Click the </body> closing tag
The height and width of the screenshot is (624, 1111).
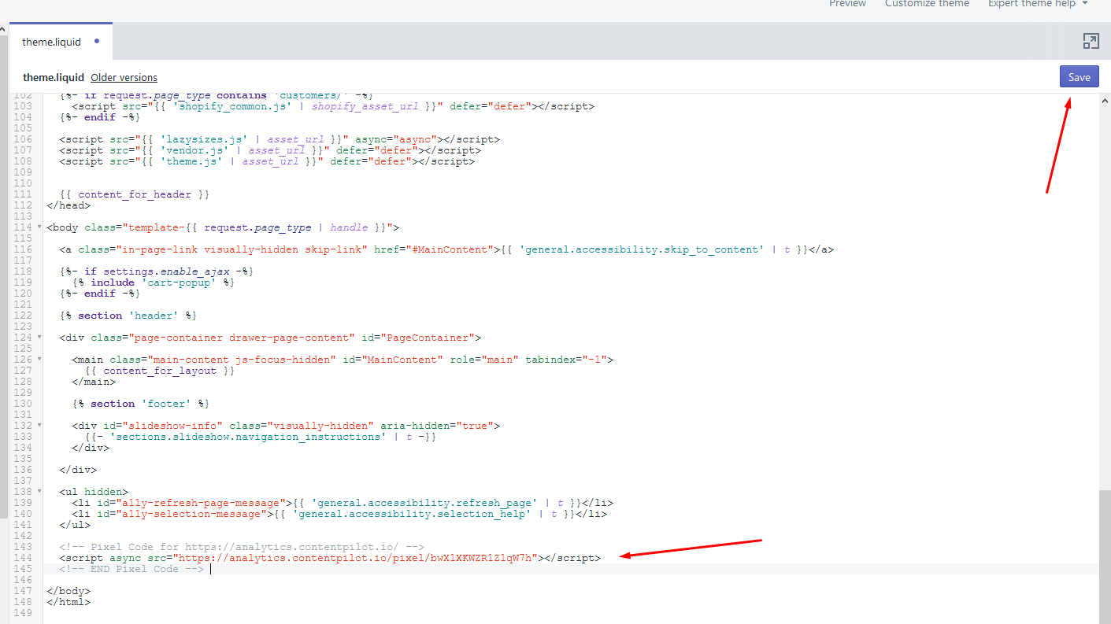pyautogui.click(x=69, y=591)
